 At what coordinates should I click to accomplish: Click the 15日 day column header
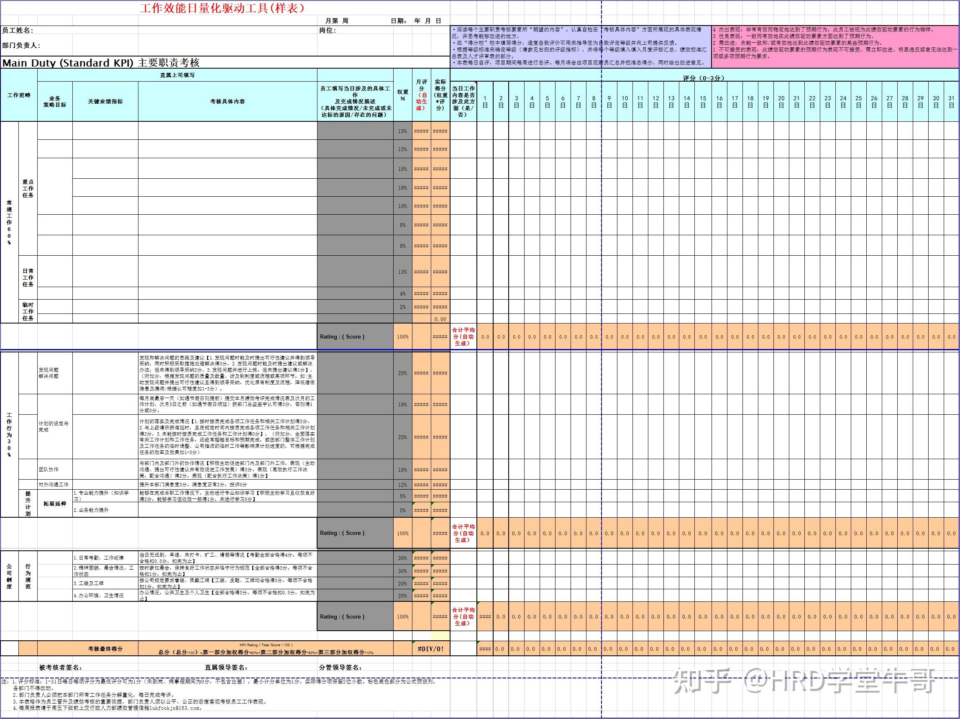point(703,102)
